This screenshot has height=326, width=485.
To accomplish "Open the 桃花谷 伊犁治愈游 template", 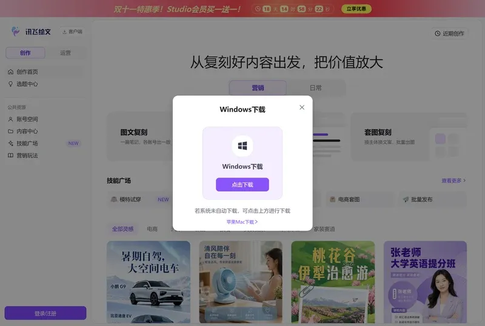I will click(333, 282).
